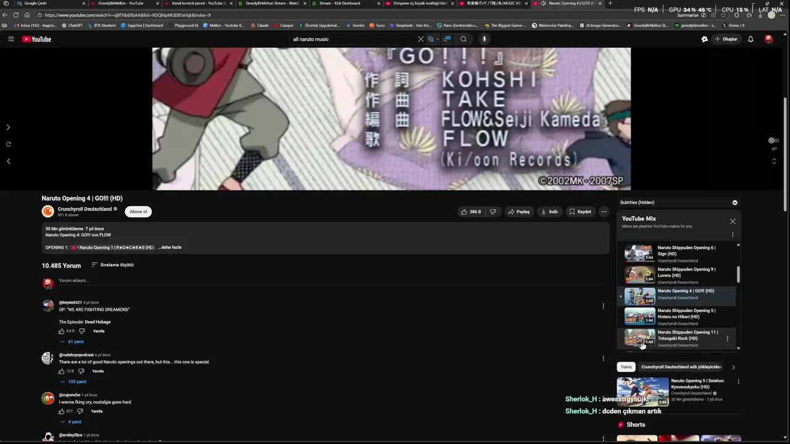Image resolution: width=790 pixels, height=444 pixels.
Task: Select Naruto Shippuden Opening 11 Totsugeki Rock title
Action: pos(688,335)
